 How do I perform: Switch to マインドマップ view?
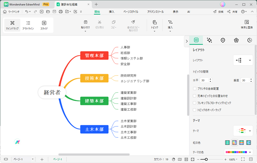click(x=12, y=25)
